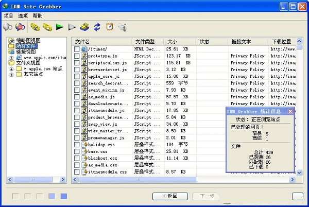309x207 pixels.
Task: Click the gray play icon in toolbar
Action: 72,27
